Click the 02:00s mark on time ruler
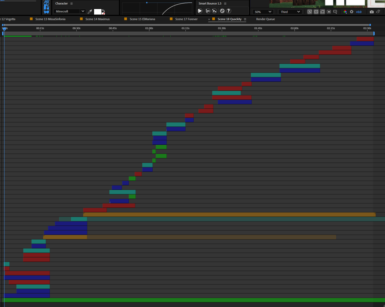Viewport: 385px width, 307px height. tap(294, 28)
